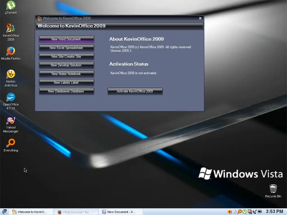This screenshot has height=215, width=287.
Task: Click the system clock showing 3:53 PM
Action: [274, 212]
